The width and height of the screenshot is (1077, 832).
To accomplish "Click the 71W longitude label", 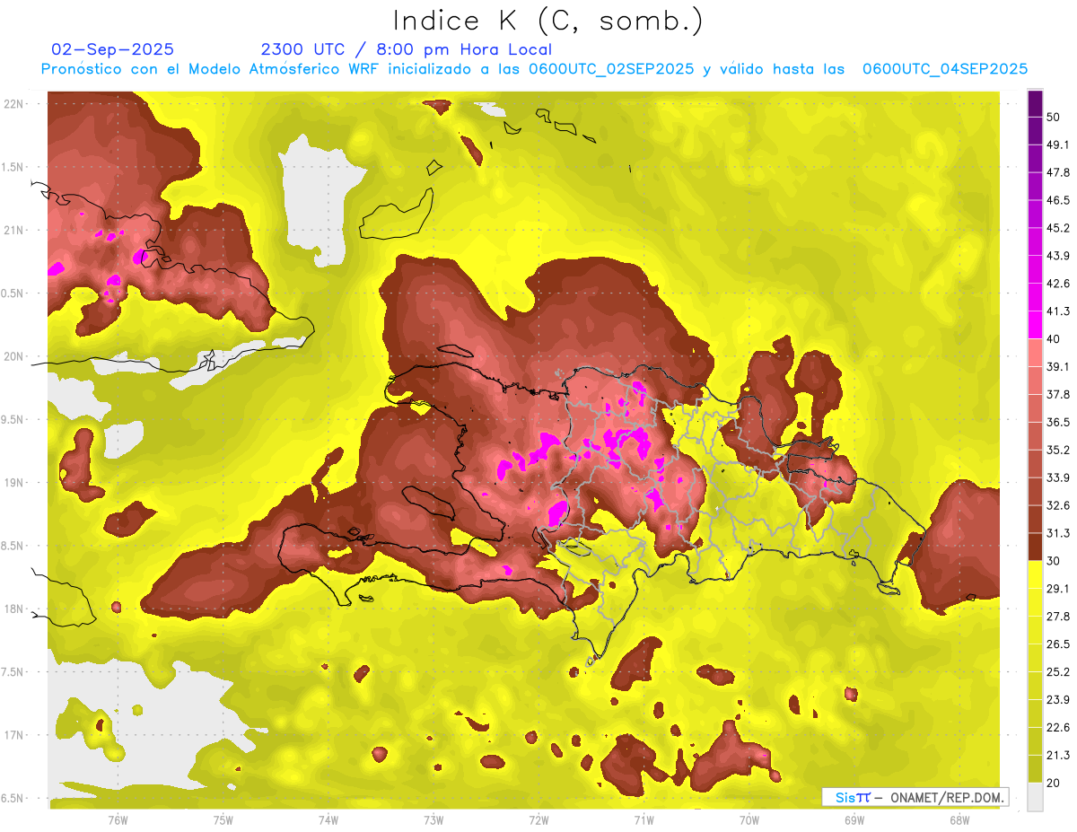I will [644, 819].
